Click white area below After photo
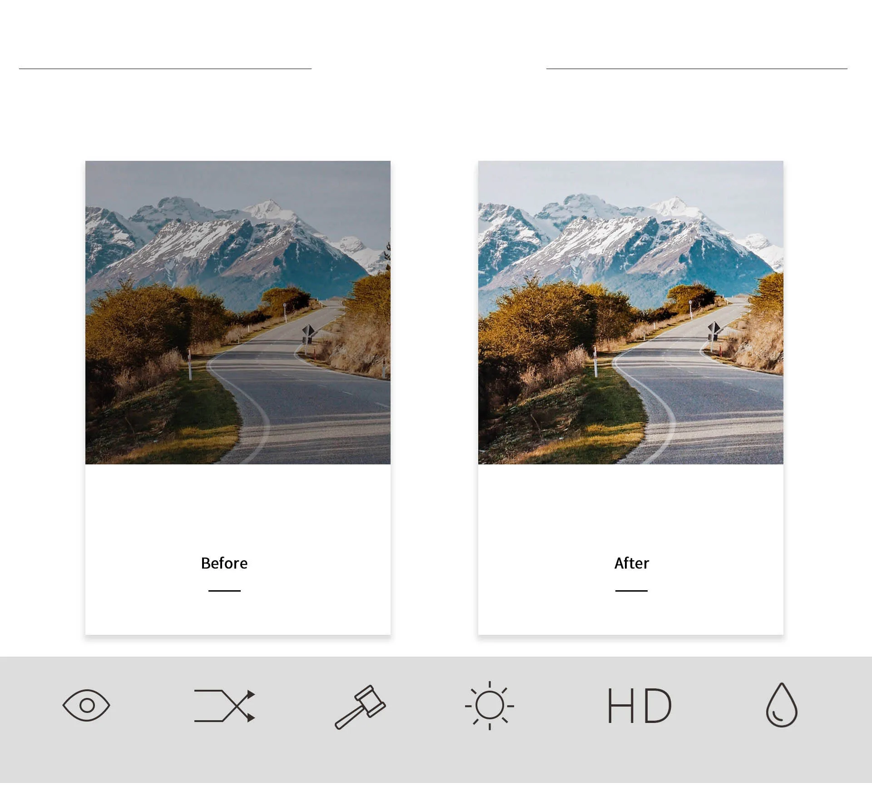The width and height of the screenshot is (872, 812). pyautogui.click(x=630, y=504)
